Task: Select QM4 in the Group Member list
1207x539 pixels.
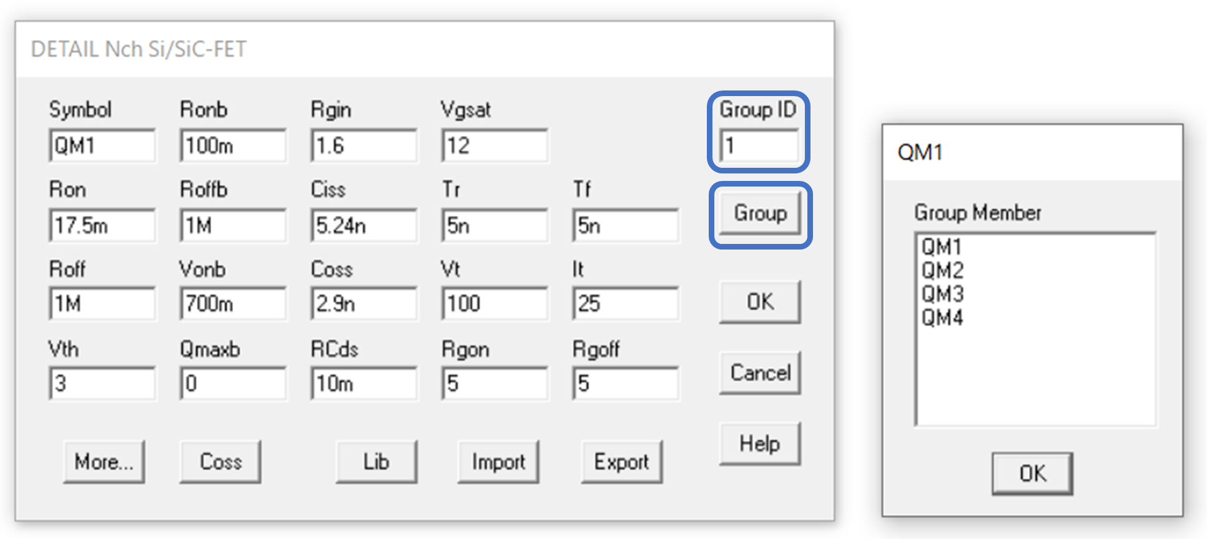Action: click(x=943, y=317)
